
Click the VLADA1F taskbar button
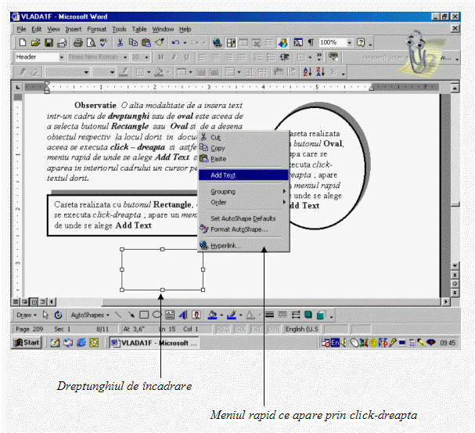point(154,343)
